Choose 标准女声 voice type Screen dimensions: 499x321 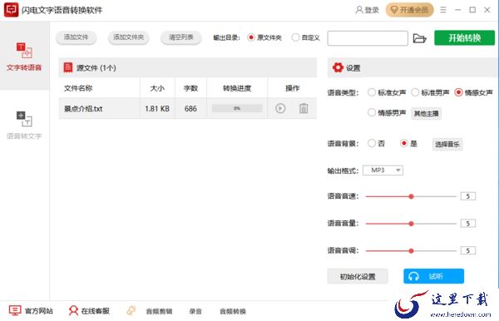372,92
